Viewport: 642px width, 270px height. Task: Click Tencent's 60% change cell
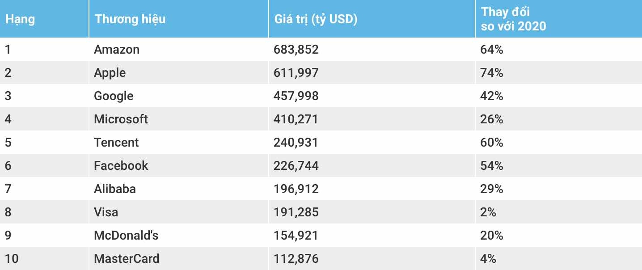coord(492,142)
